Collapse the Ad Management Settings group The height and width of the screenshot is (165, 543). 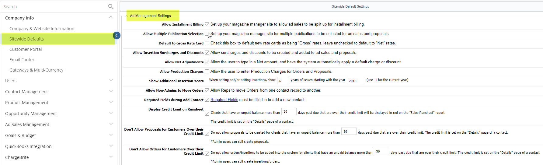point(126,16)
